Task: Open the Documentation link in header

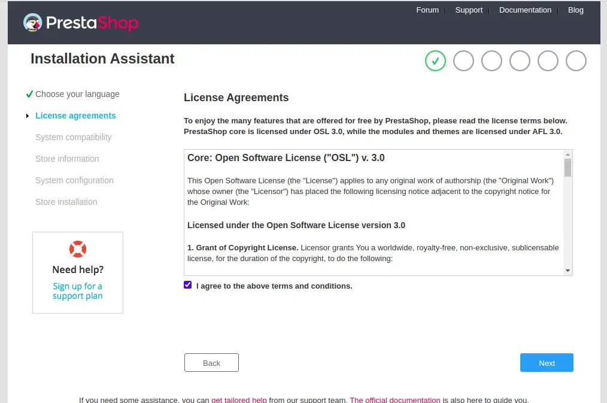Action: pos(525,10)
